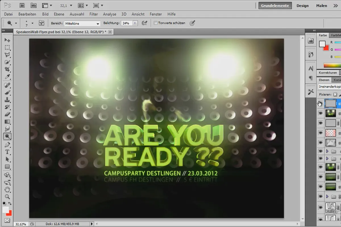
Task: Select the Hand tool in toolbox
Action: pos(7,189)
